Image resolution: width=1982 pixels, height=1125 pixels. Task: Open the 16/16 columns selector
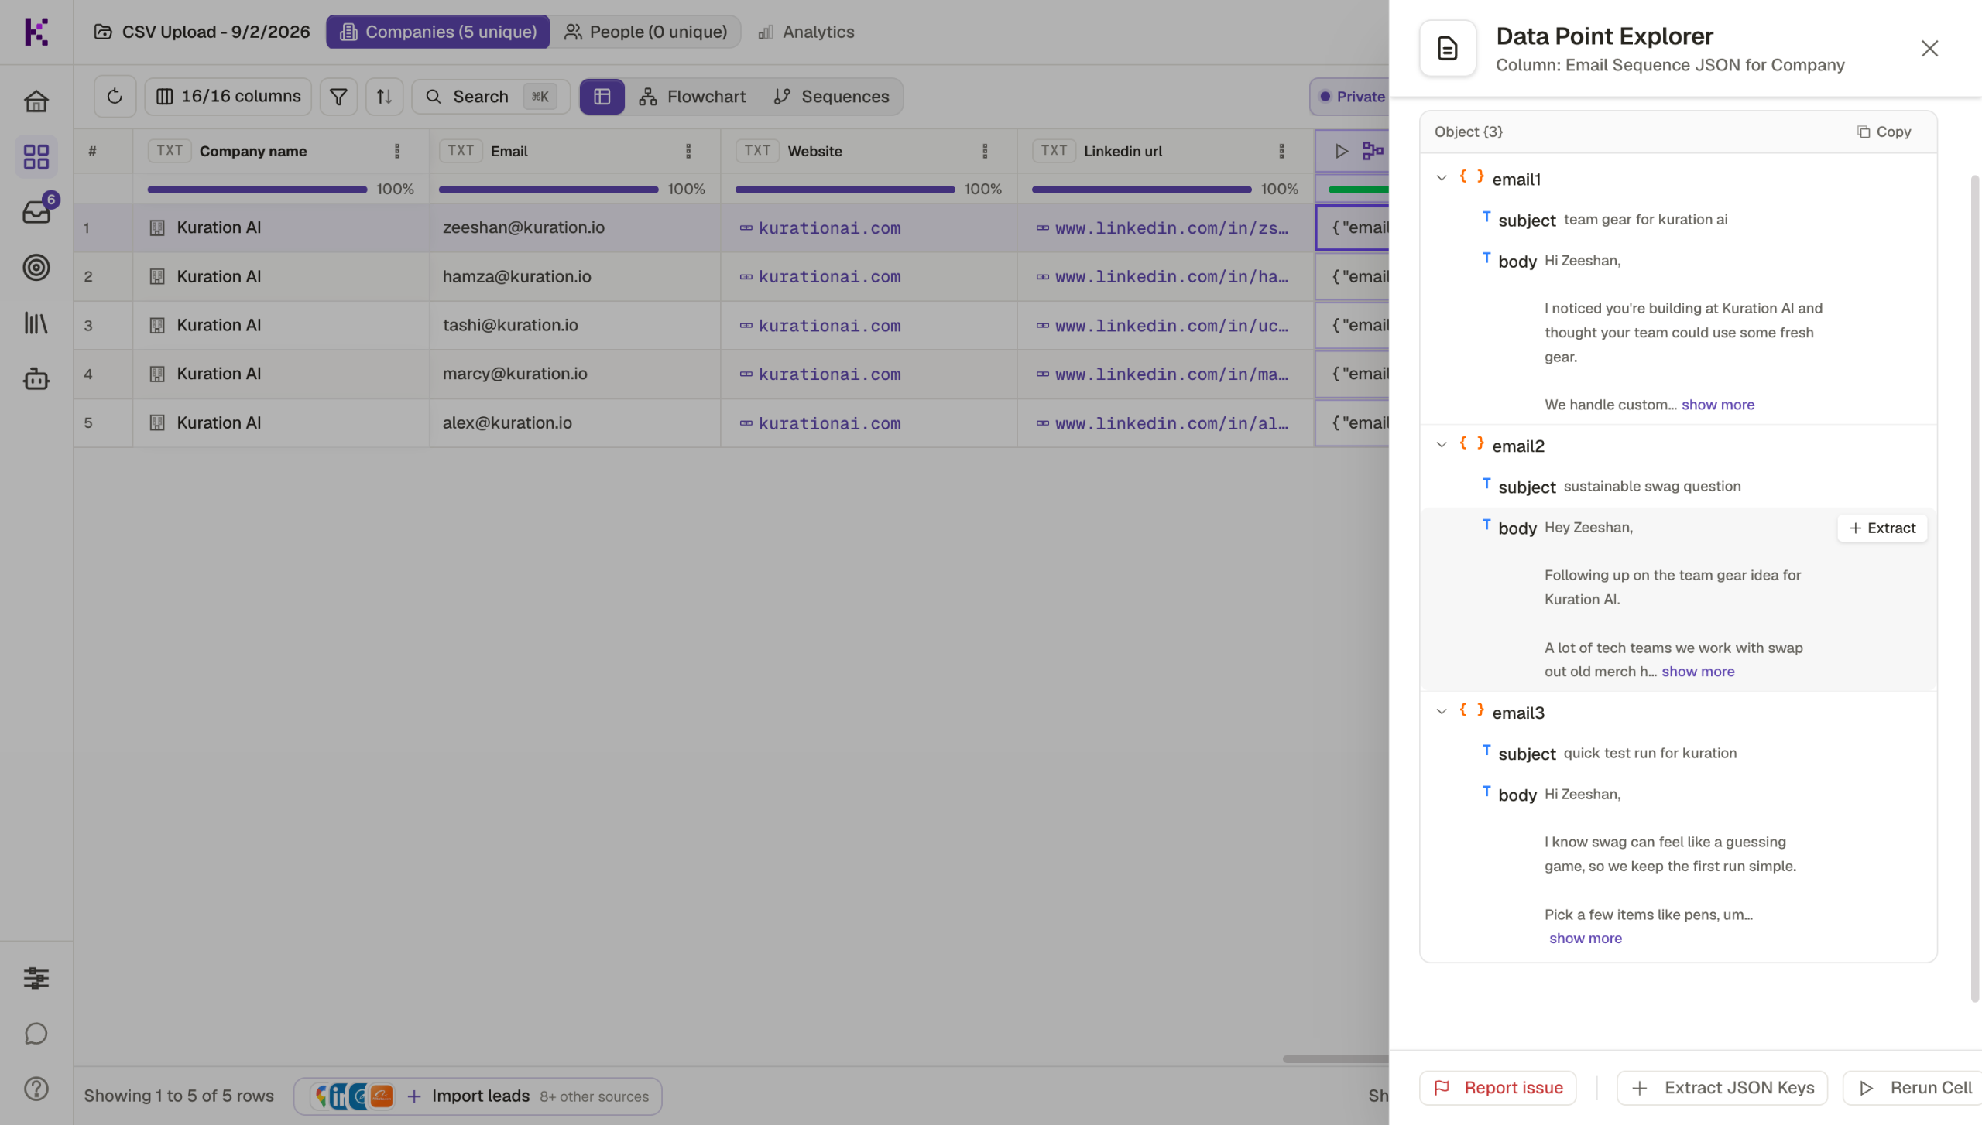[228, 96]
